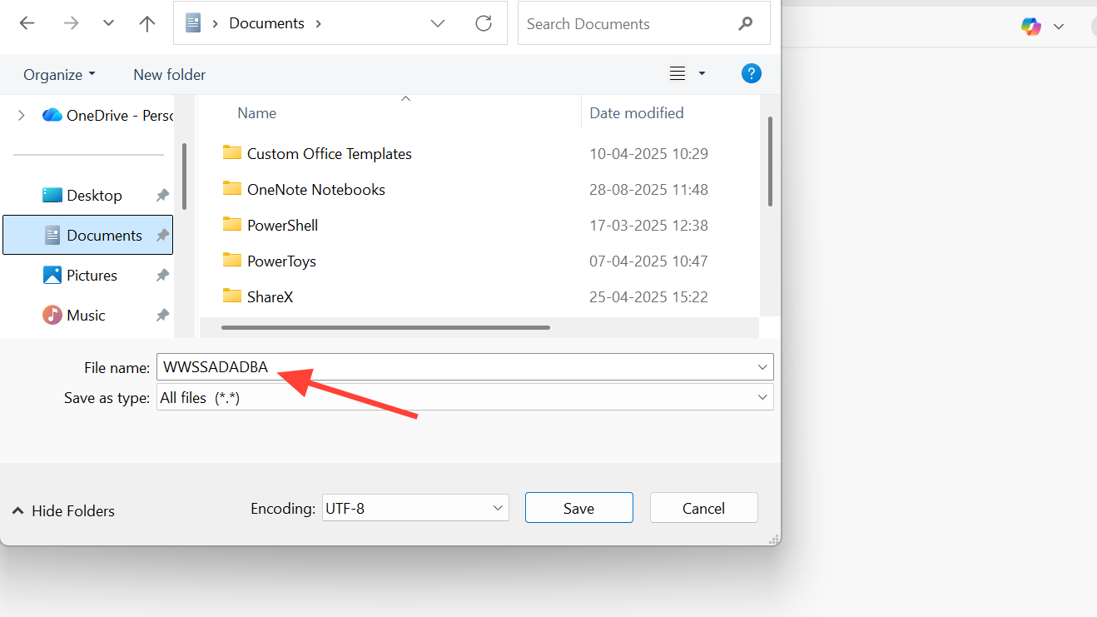Open the Recent locations dropdown arrow
This screenshot has width=1097, height=617.
point(108,23)
